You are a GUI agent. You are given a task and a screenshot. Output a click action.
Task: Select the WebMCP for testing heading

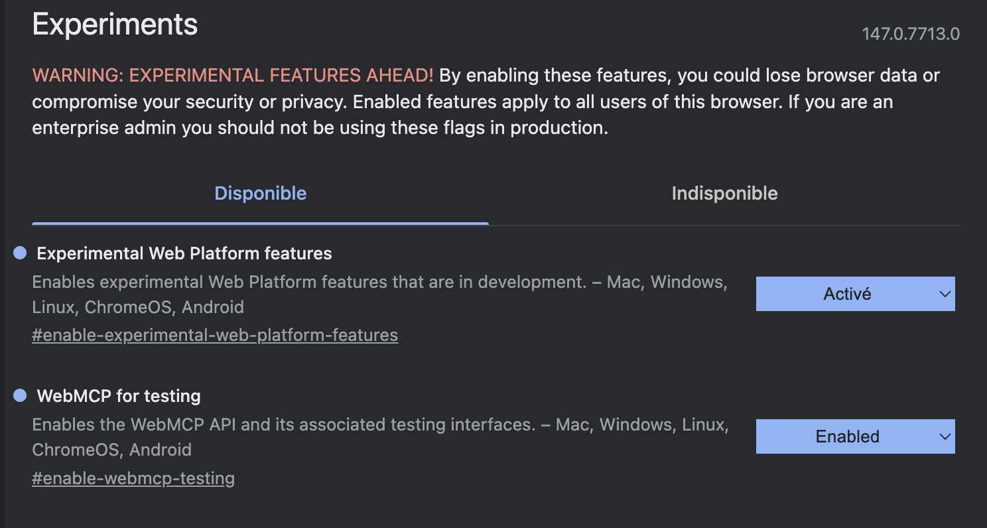(x=120, y=396)
